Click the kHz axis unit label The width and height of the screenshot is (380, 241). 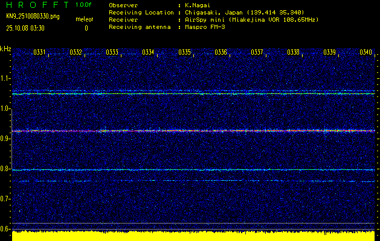pos(5,48)
